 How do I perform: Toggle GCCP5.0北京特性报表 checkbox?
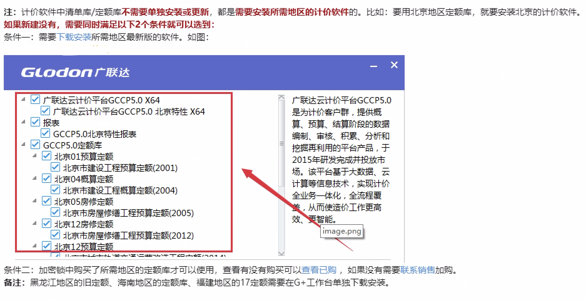(x=45, y=133)
